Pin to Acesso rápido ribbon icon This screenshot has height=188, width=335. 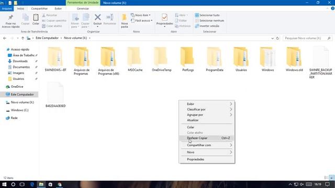[x=10, y=21]
